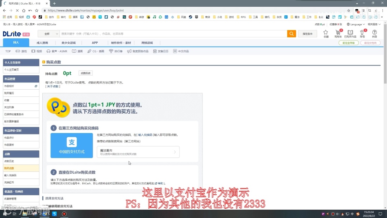This screenshot has width=387, height=218.
Task: Open 已保存的搜索条件 in sidebar
Action: (x=21, y=114)
